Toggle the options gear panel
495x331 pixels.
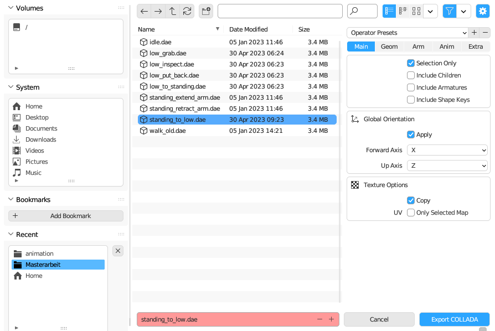tap(482, 11)
